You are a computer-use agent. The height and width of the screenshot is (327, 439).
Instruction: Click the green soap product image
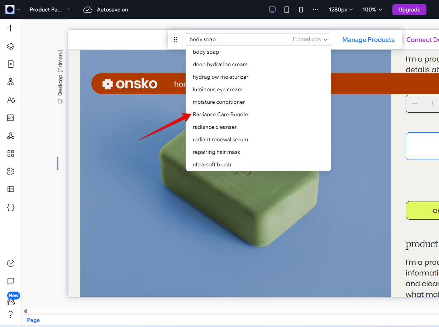click(x=239, y=190)
